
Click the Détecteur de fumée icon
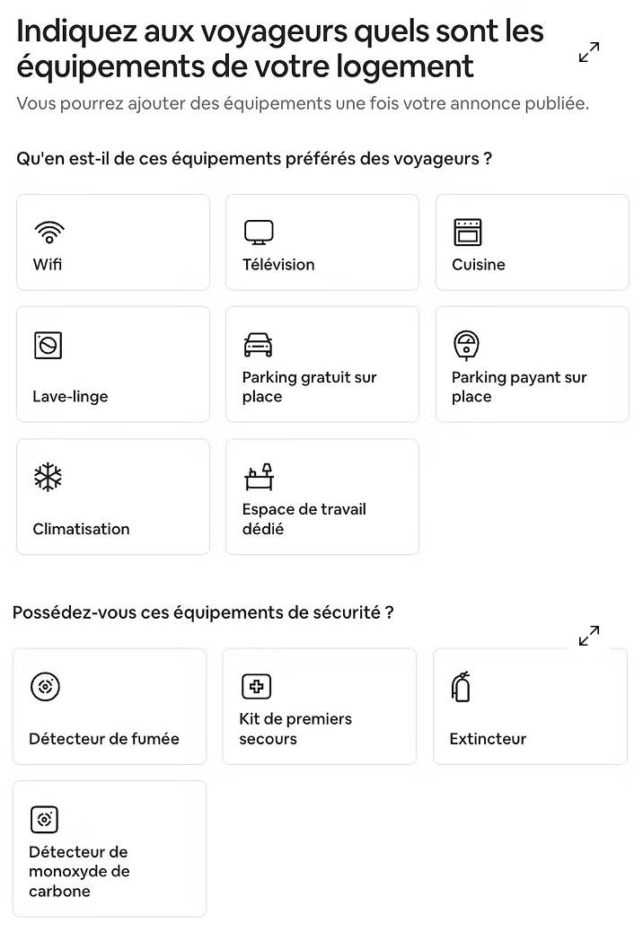pyautogui.click(x=45, y=687)
